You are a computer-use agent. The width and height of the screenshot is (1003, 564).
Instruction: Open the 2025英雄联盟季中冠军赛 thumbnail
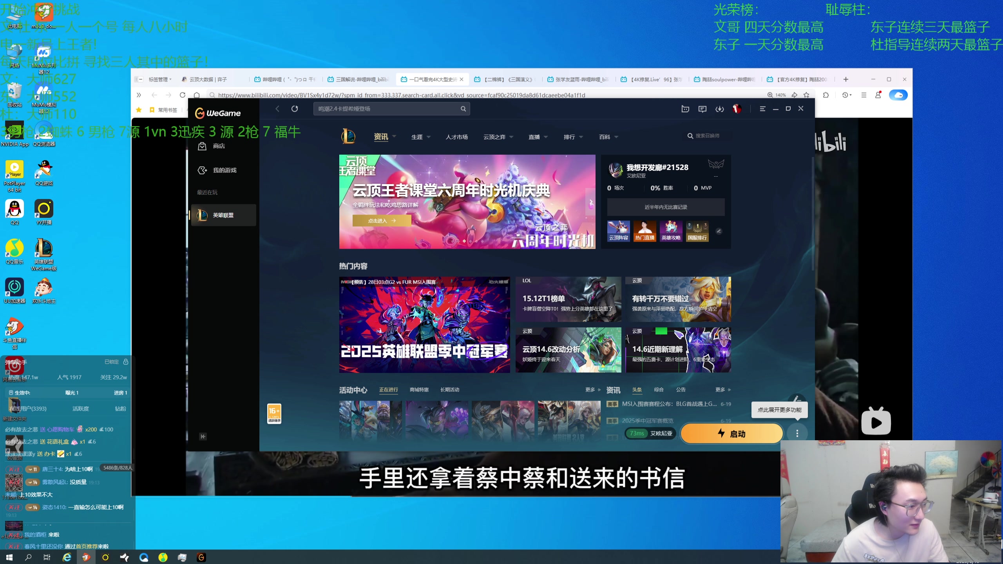point(425,325)
